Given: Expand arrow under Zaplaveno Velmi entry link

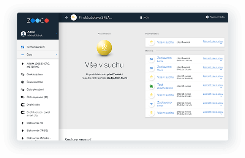Looking at the screenshot, I should tap(221, 70).
